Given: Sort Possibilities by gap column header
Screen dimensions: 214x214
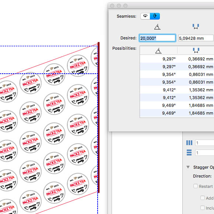Looking at the screenshot, I should (196, 50).
